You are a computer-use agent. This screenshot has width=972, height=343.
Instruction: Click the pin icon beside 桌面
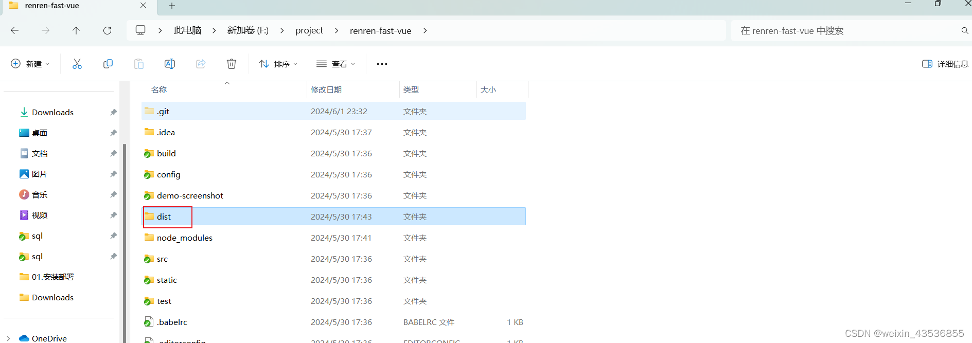(113, 133)
